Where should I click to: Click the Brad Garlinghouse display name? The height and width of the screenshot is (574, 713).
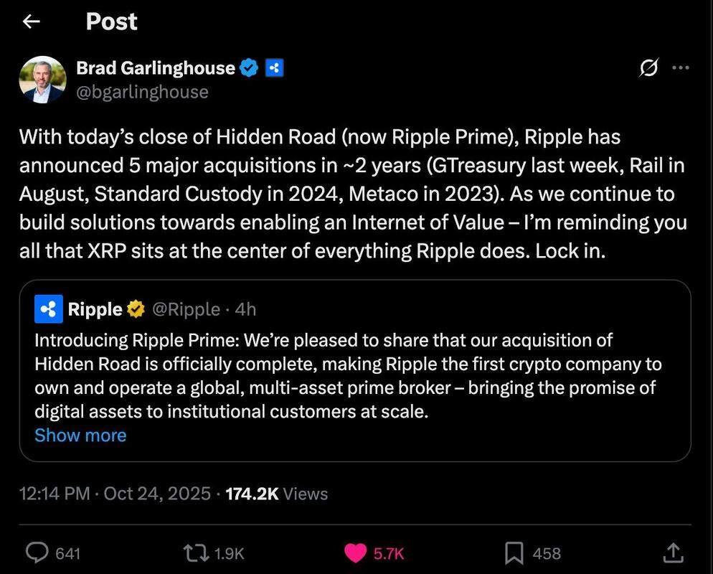(156, 68)
